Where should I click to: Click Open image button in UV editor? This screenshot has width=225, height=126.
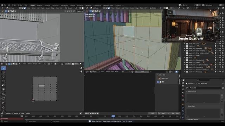[75, 64]
